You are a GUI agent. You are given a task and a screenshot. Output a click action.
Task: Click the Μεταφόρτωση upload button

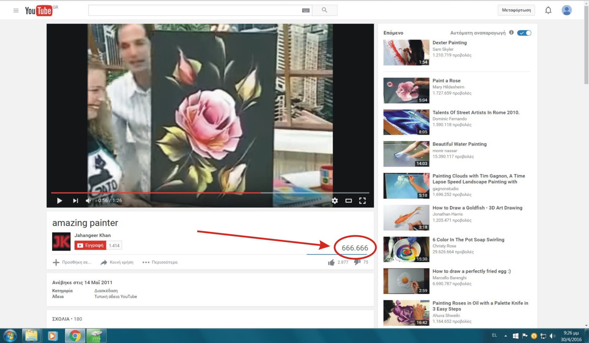pos(516,10)
